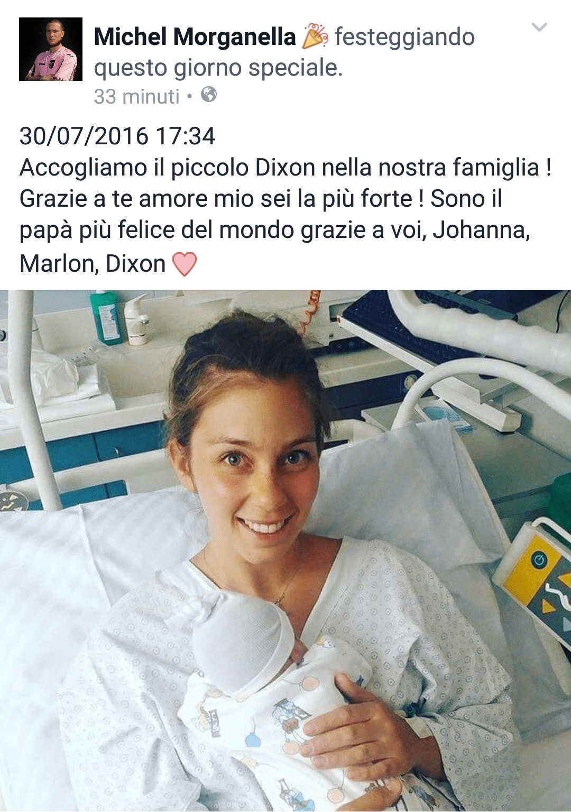The height and width of the screenshot is (812, 571).
Task: Open the "33 minuti" timestamp link
Action: 136,97
